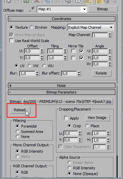Screen dimensions: 123x179
Task: Click the red X reset map icon
Action: coord(37,1)
